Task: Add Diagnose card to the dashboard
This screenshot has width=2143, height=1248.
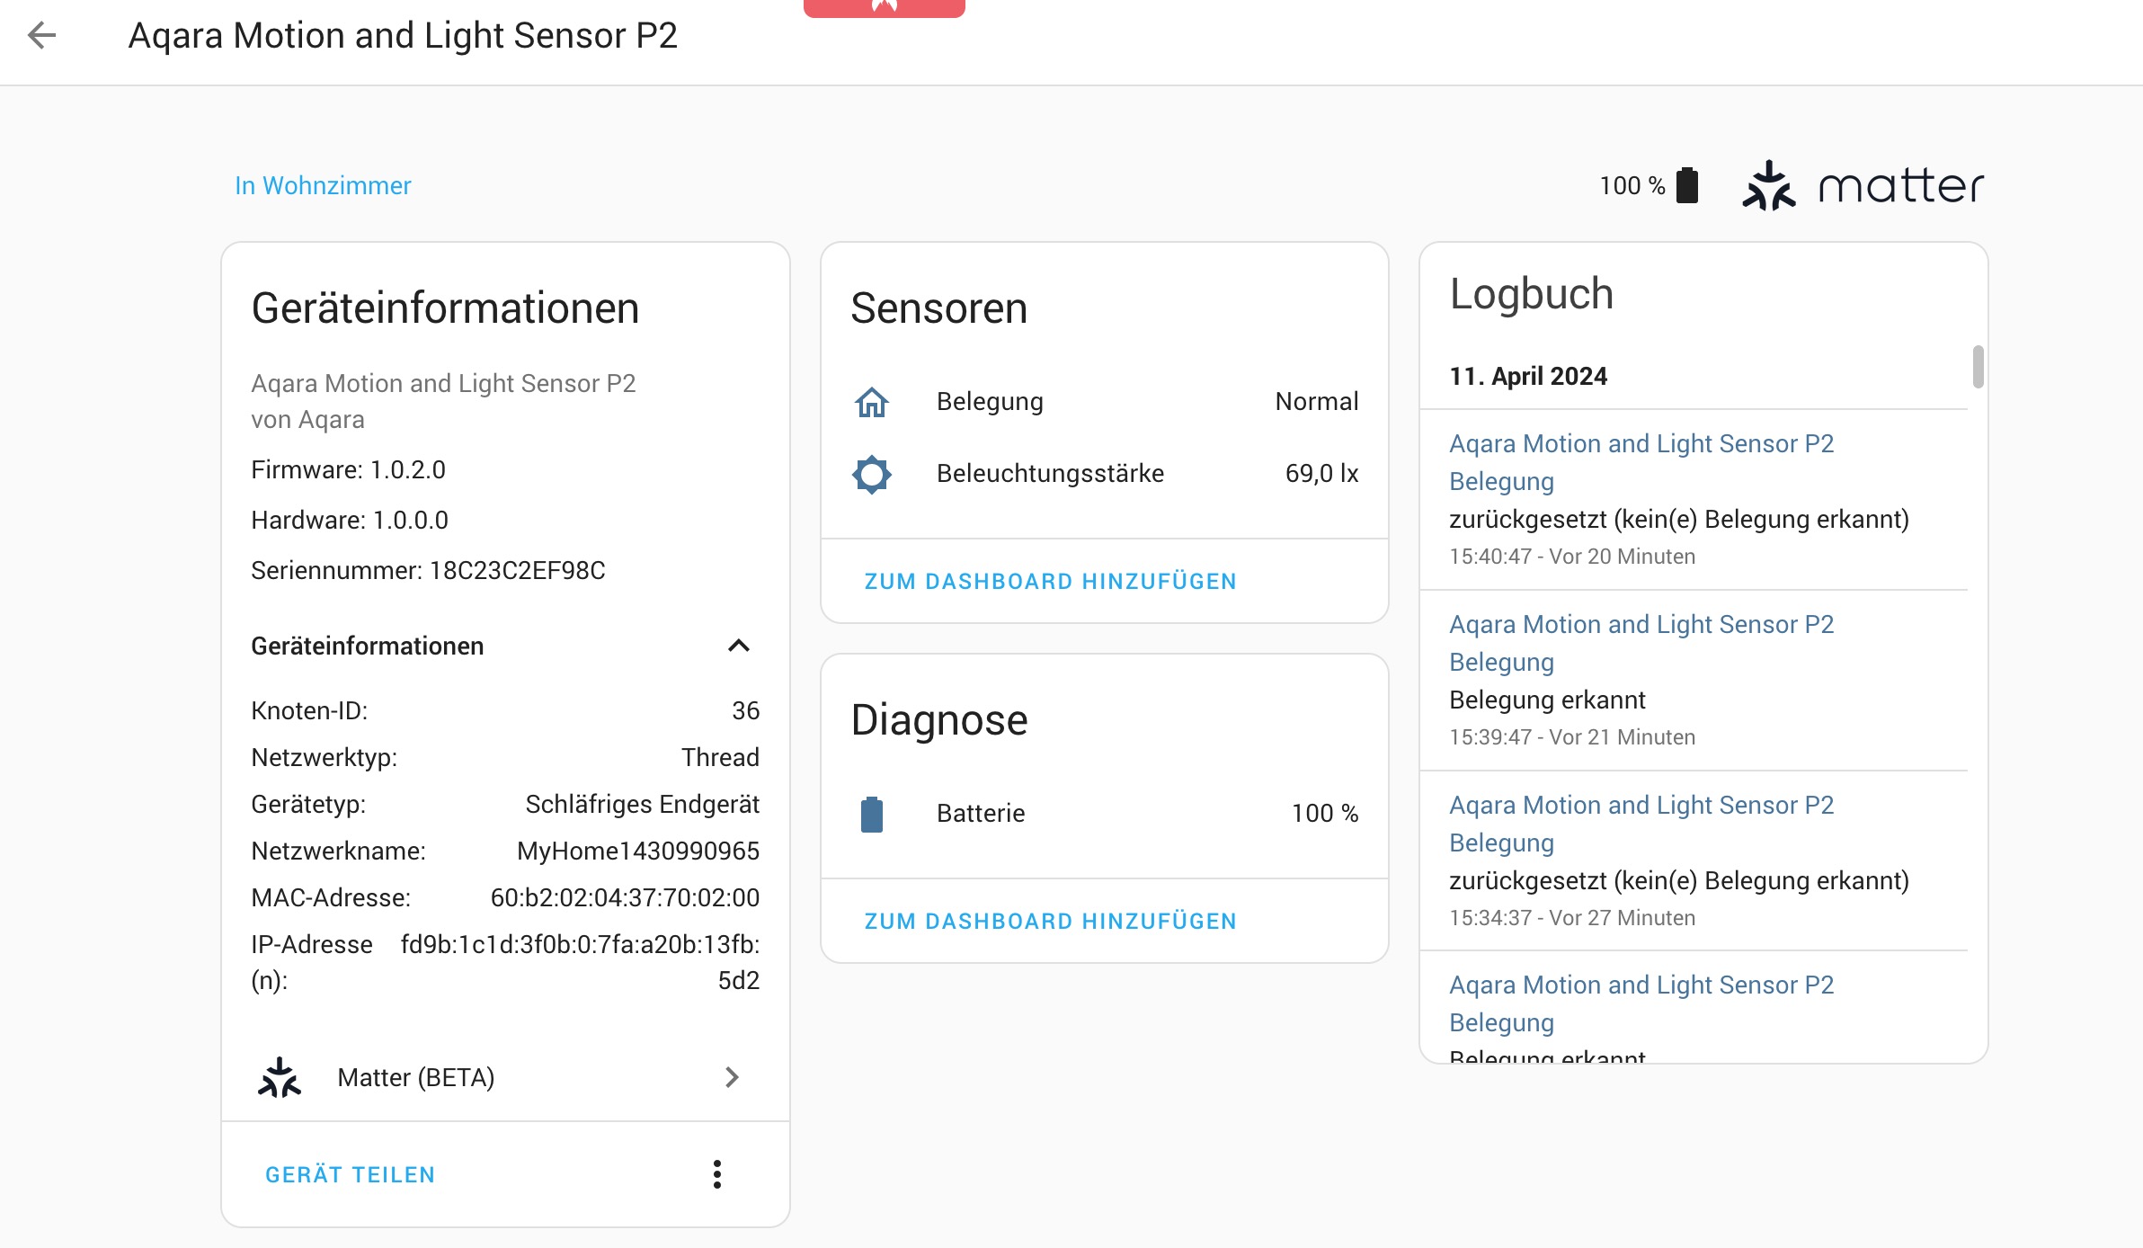Action: (1050, 922)
